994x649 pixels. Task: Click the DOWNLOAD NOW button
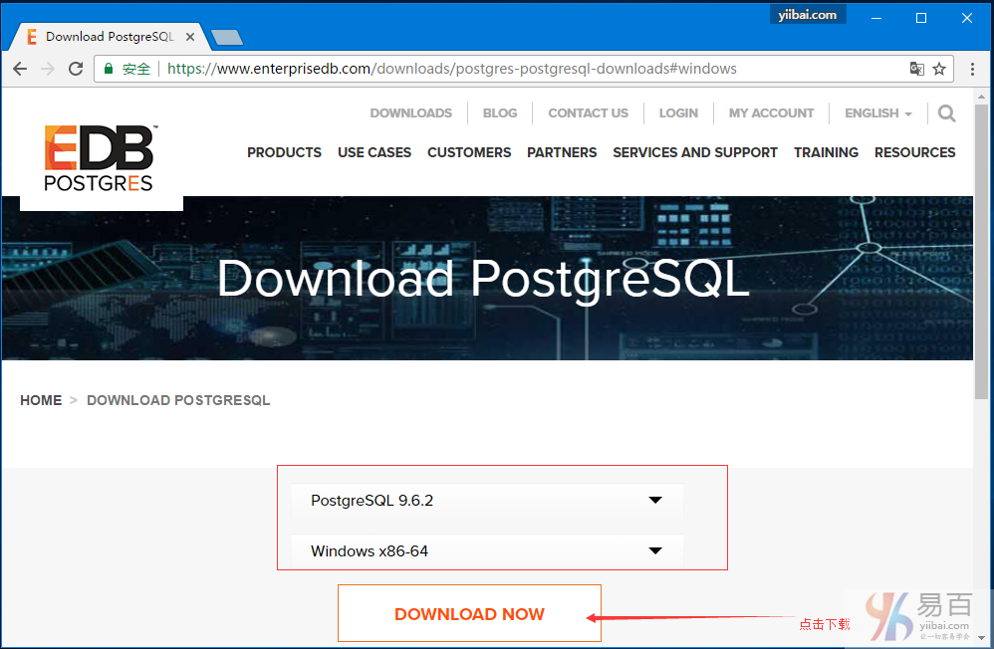469,614
